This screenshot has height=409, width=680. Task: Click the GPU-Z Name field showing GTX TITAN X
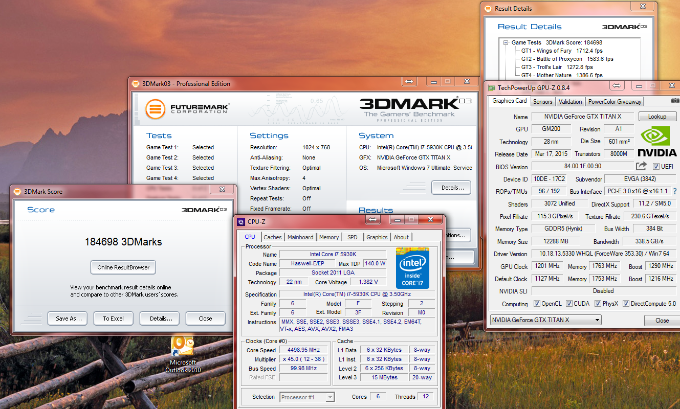tap(582, 117)
